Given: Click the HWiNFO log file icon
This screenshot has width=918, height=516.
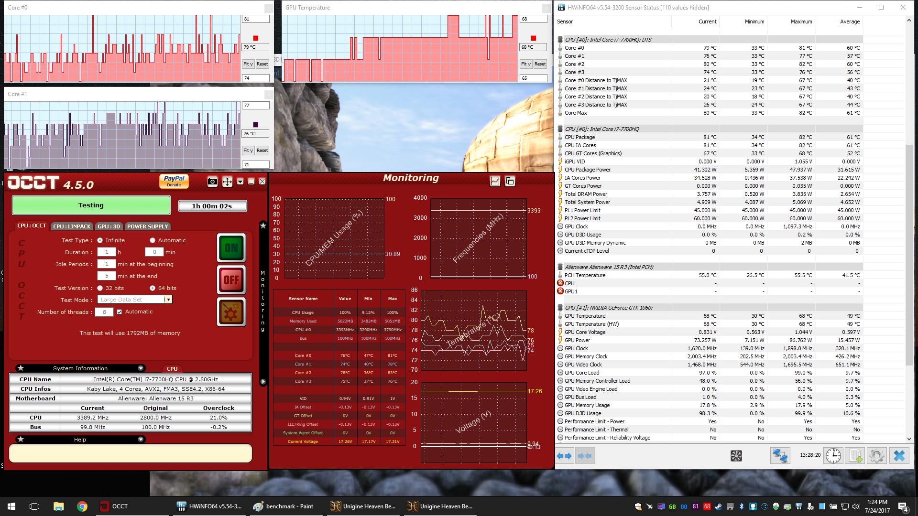Looking at the screenshot, I should [x=855, y=456].
